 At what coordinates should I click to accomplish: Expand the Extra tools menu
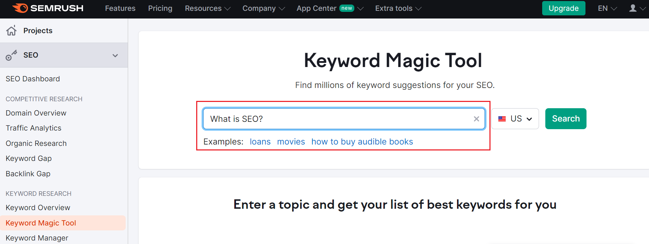[x=398, y=8]
